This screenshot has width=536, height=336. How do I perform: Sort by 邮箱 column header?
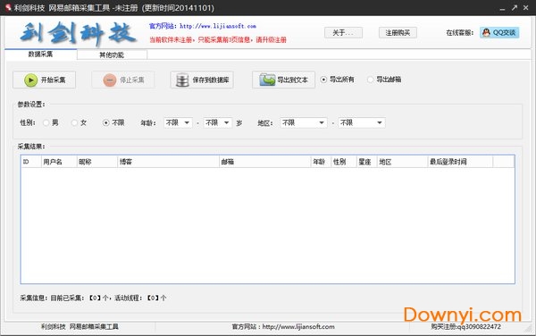(x=264, y=162)
